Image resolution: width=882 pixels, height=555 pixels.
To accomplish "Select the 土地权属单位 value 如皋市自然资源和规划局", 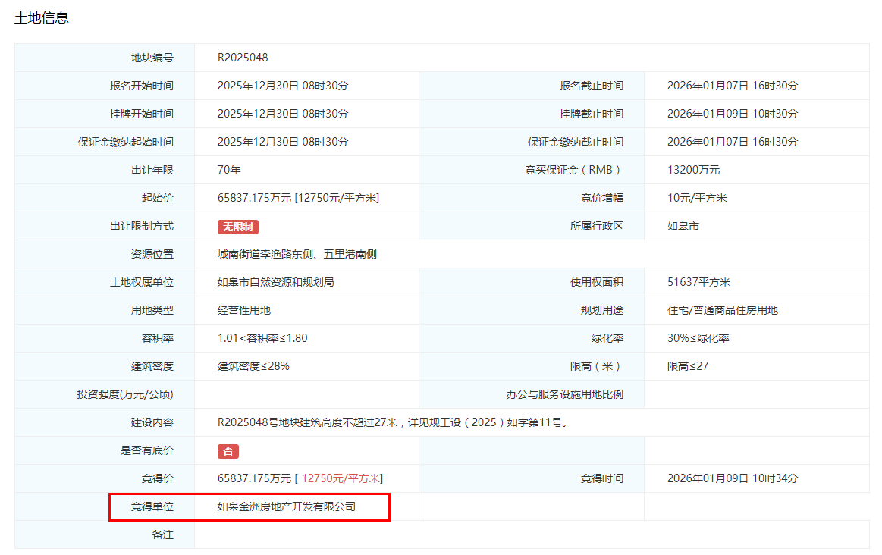I will point(275,282).
